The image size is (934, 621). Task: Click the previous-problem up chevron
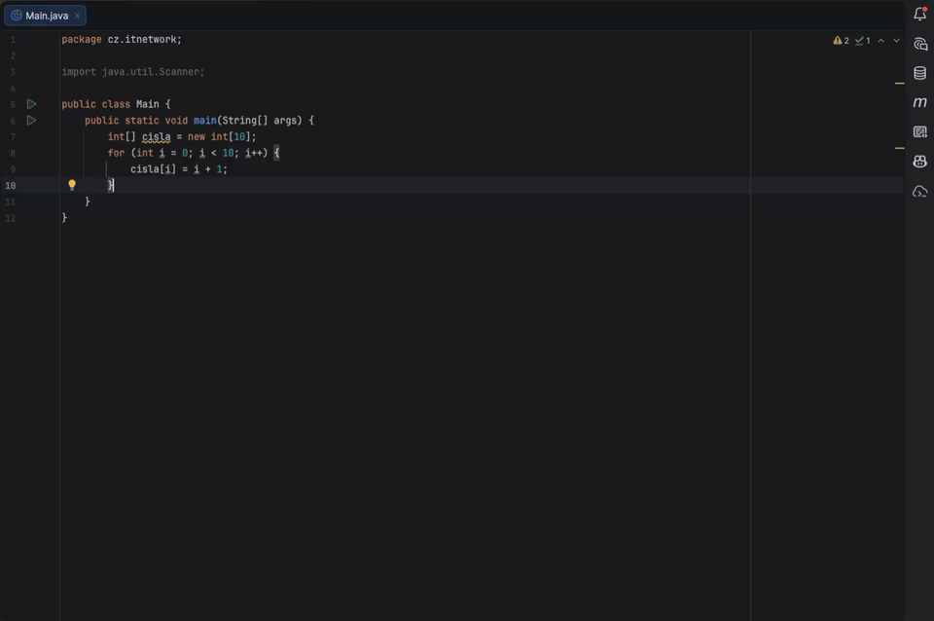click(x=881, y=40)
